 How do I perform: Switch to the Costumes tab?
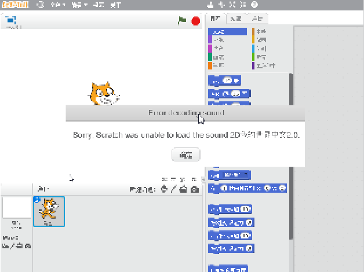(x=236, y=19)
